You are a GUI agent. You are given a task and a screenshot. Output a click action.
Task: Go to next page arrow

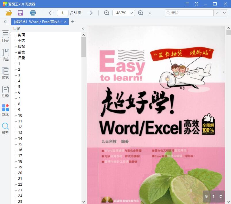click(x=90, y=13)
